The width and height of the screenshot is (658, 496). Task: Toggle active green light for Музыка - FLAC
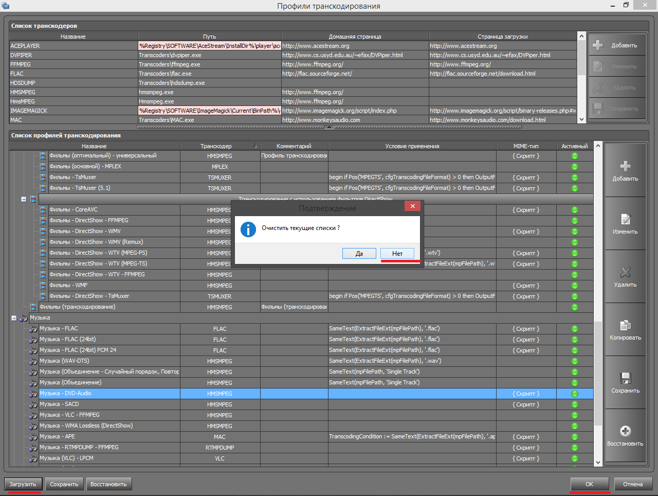point(574,329)
